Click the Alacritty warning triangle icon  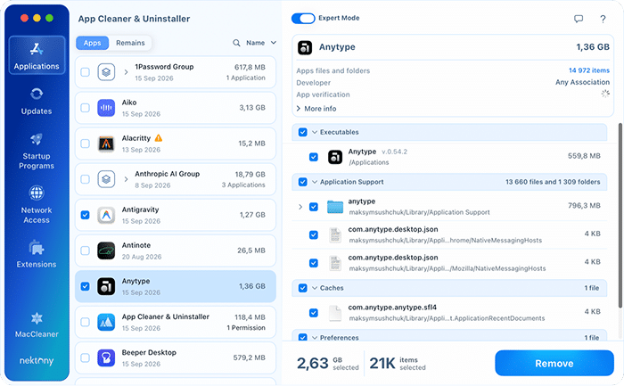[159, 138]
